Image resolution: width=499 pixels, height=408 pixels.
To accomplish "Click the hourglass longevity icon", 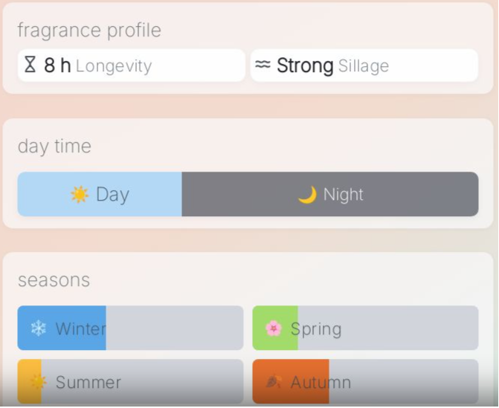I will tap(30, 65).
